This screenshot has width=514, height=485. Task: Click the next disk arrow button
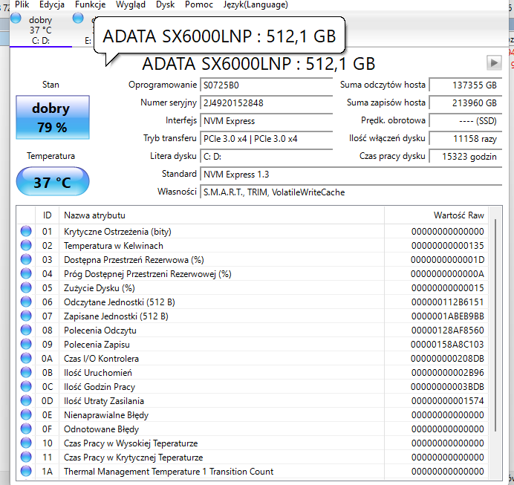pos(494,63)
